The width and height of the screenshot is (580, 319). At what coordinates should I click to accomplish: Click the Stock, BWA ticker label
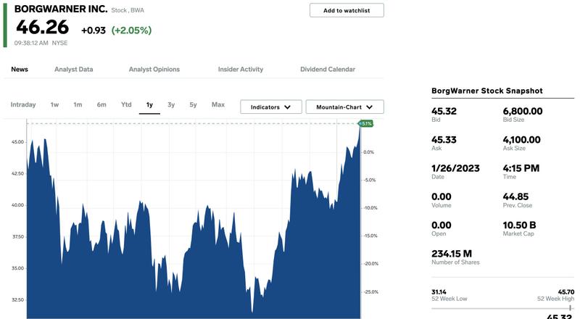[x=128, y=10]
